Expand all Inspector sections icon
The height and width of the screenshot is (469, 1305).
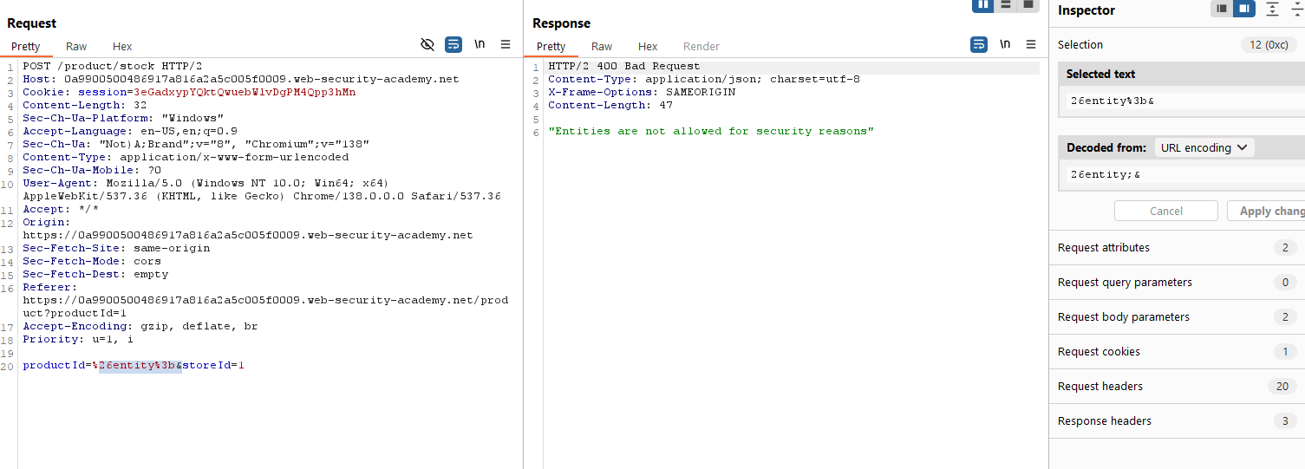(x=1272, y=9)
